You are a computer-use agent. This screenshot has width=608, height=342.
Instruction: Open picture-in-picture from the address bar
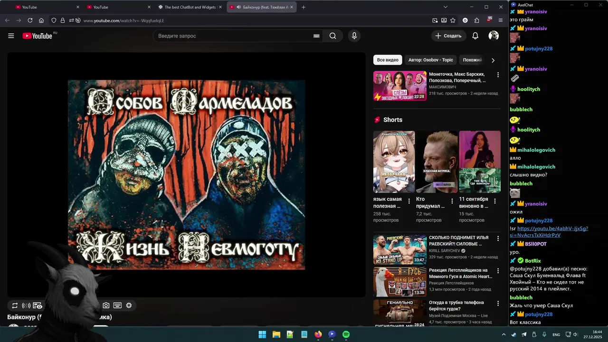click(435, 20)
